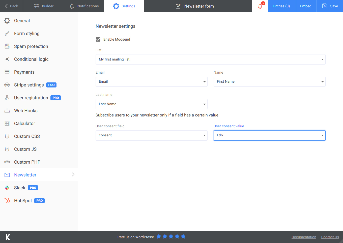Open the Spam protection settings section
This screenshot has width=343, height=243.
pos(39,46)
